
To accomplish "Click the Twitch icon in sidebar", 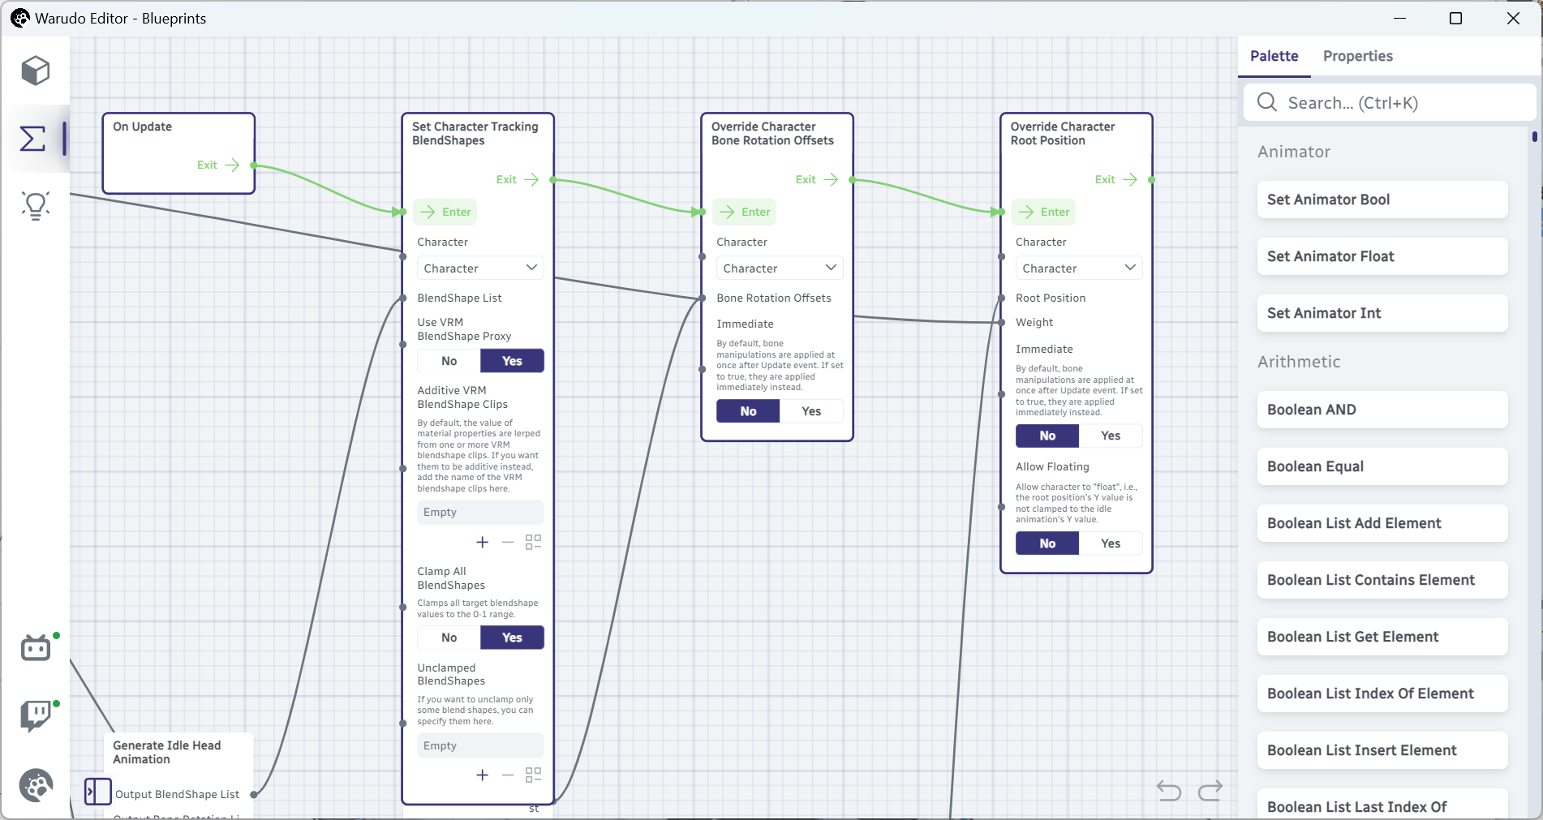I will pos(36,715).
